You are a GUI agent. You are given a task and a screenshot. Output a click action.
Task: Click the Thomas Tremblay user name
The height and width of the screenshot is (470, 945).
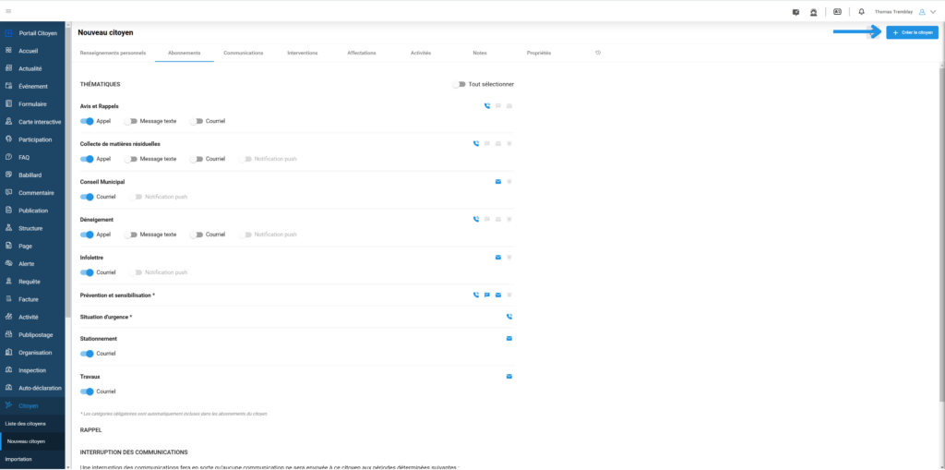tap(893, 11)
